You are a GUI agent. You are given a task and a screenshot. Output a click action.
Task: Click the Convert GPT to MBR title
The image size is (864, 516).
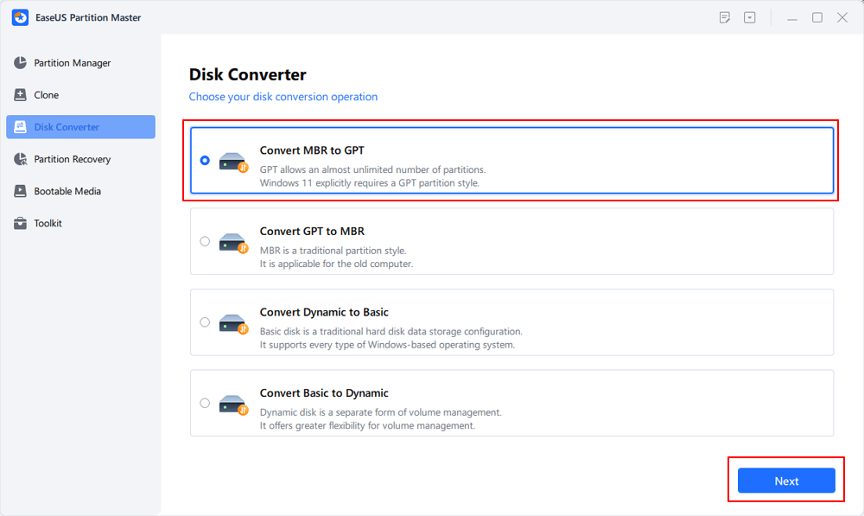click(x=312, y=232)
